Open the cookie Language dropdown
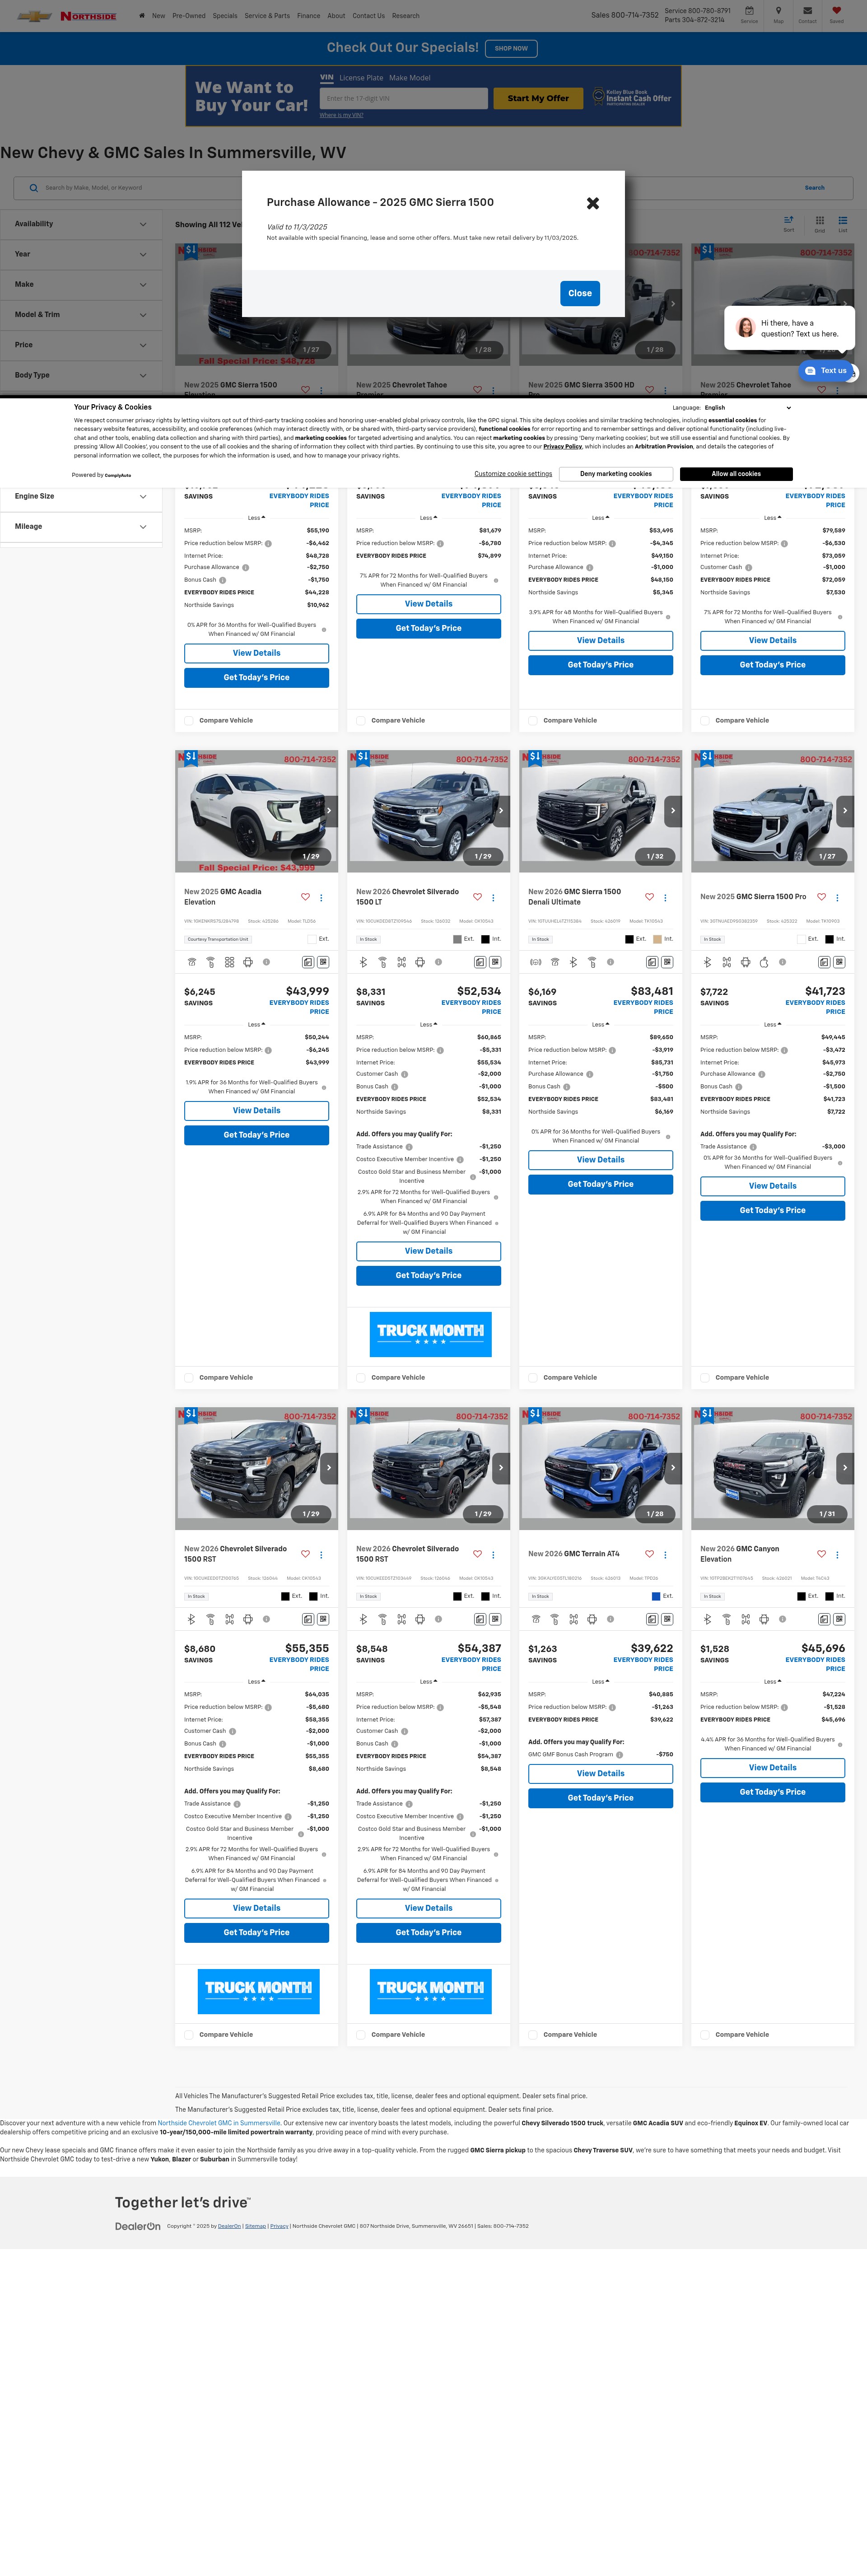The image size is (867, 2576). tap(747, 408)
